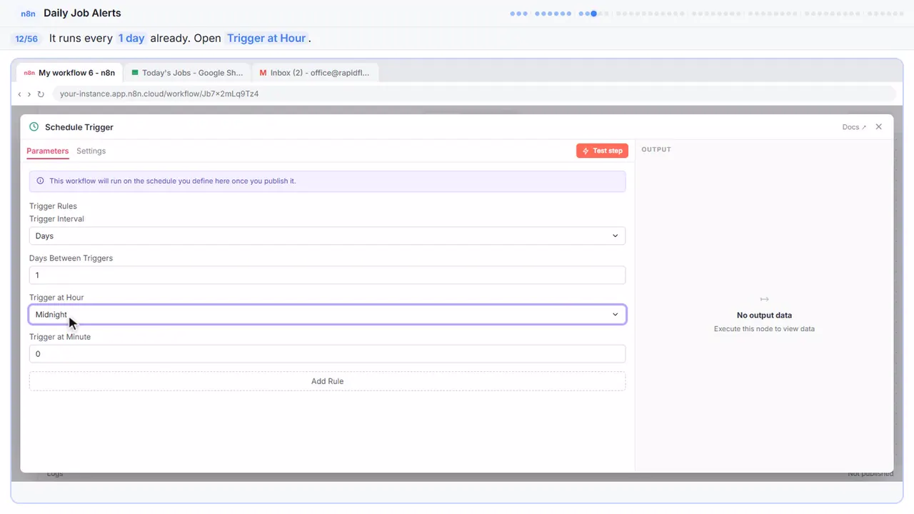Screen dimensions: 914x514
Task: Click the Test step button
Action: 602,151
